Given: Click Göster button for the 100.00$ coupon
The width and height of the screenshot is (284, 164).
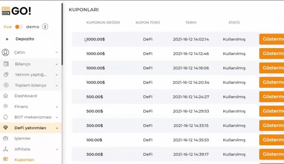Looking at the screenshot, I should coord(272,140).
